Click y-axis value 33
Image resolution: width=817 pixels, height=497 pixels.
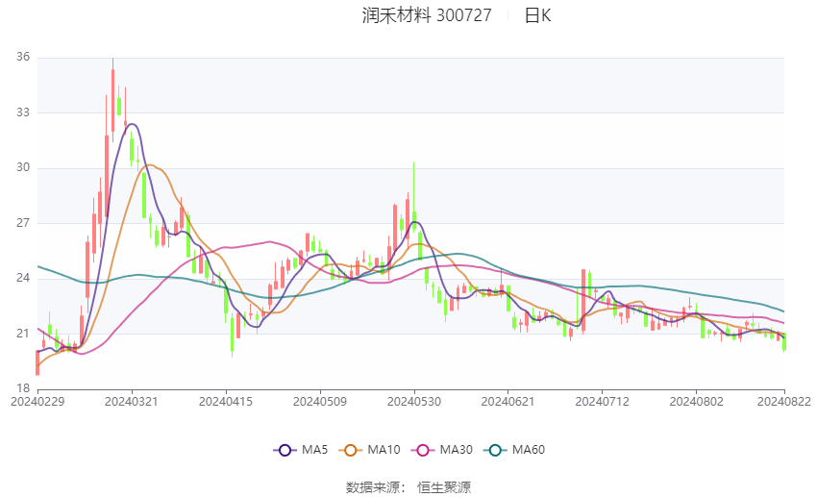tap(23, 112)
